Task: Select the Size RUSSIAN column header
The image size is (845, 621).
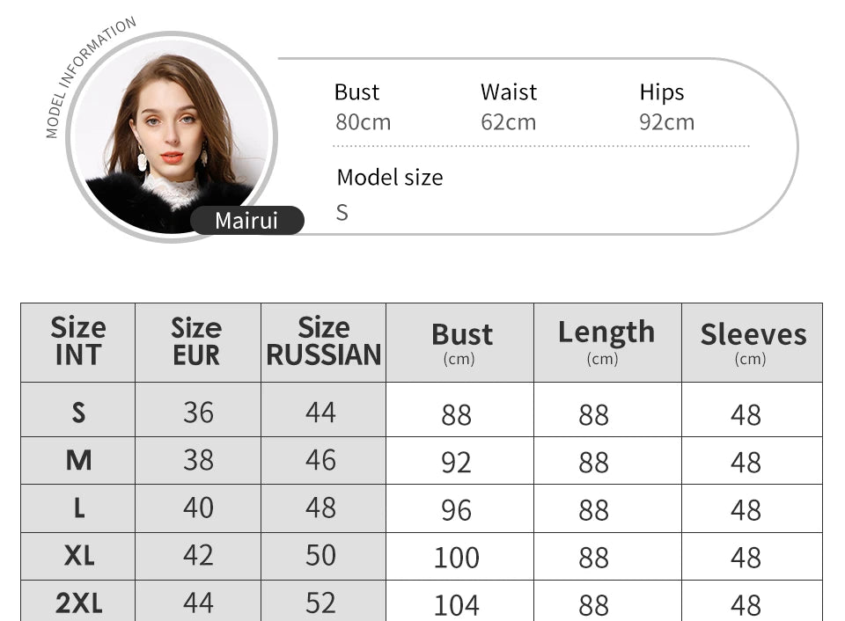Action: (323, 342)
